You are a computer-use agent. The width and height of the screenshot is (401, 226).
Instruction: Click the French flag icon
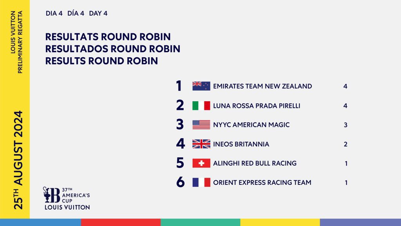coord(201,182)
